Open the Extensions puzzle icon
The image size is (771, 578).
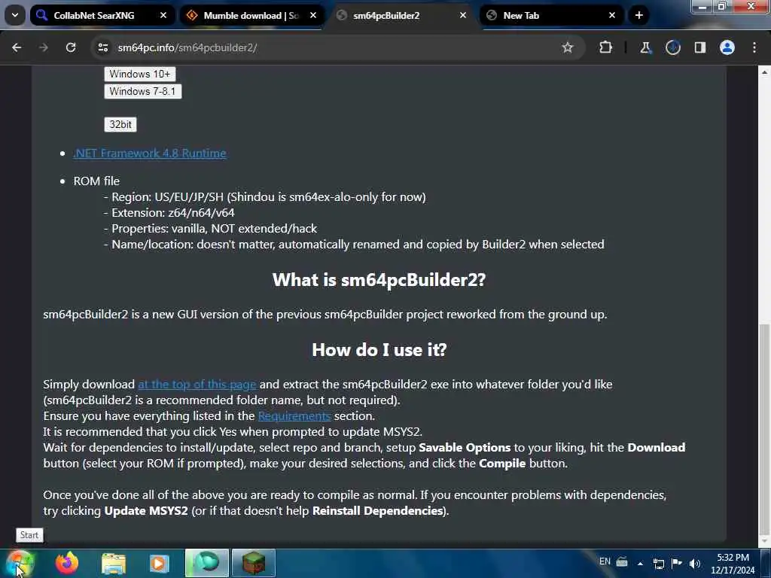point(606,47)
